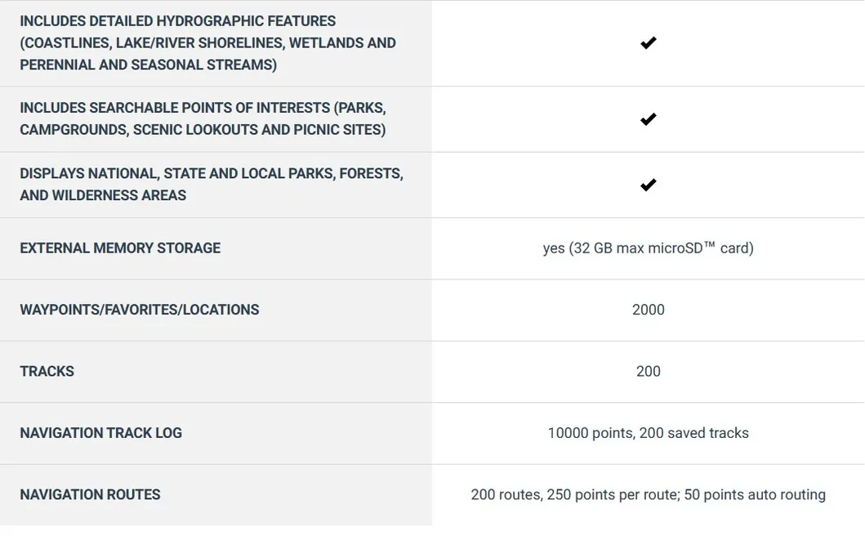Click the checkmark for searchable points of interest
Viewport: 865px width, 536px height.
[648, 119]
